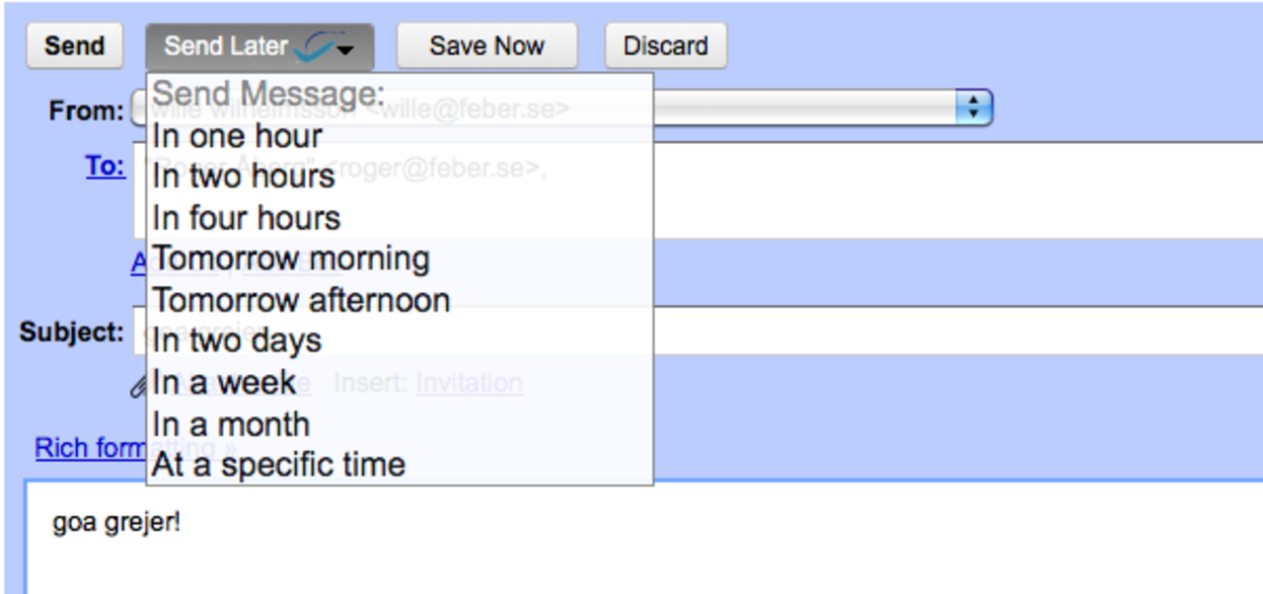Open the From address selector
This screenshot has width=1263, height=594.
pyautogui.click(x=972, y=109)
